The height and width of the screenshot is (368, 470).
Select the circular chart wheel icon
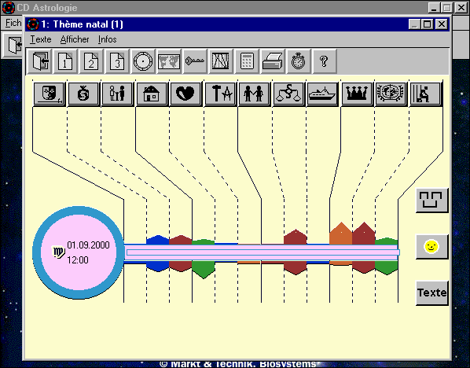click(x=143, y=61)
